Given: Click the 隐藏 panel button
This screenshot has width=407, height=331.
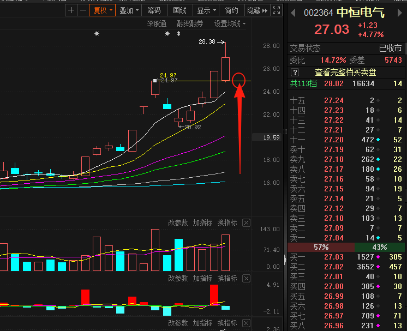Looking at the screenshot, I should click(x=257, y=10).
